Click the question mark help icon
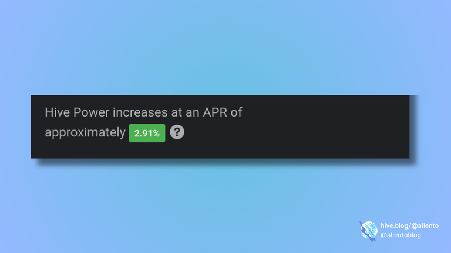 [x=177, y=132]
